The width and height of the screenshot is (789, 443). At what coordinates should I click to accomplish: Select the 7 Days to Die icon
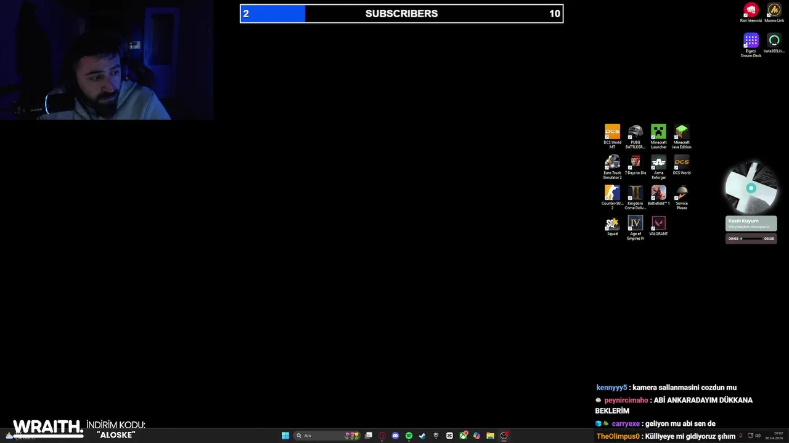(636, 165)
